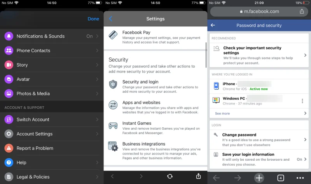Viewport: 311px width, 184px height.
Task: Tap browser back arrow in bottom toolbar
Action: click(x=216, y=178)
